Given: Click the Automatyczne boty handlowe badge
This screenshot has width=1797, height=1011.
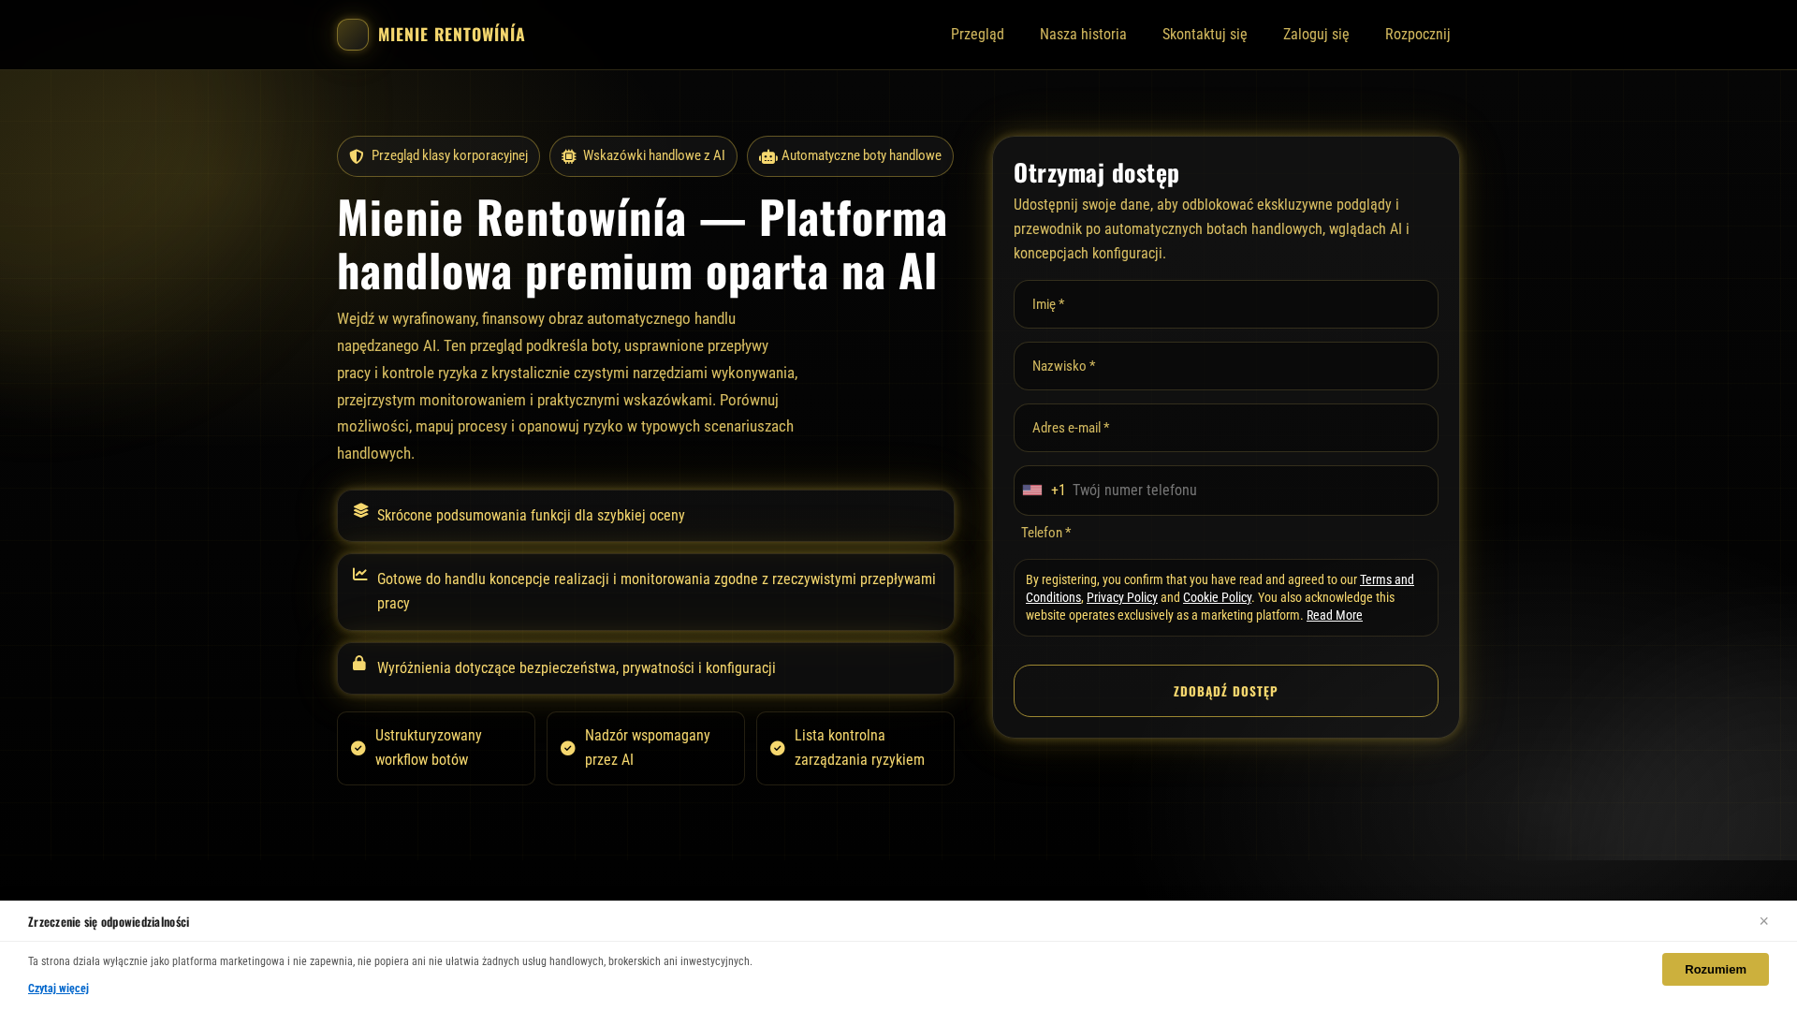Looking at the screenshot, I should pos(850,156).
